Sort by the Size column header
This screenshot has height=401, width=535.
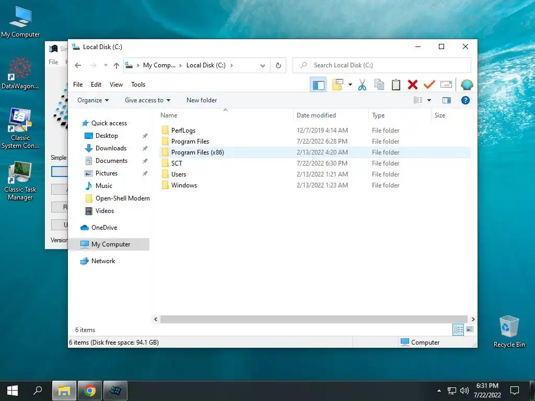[452, 115]
